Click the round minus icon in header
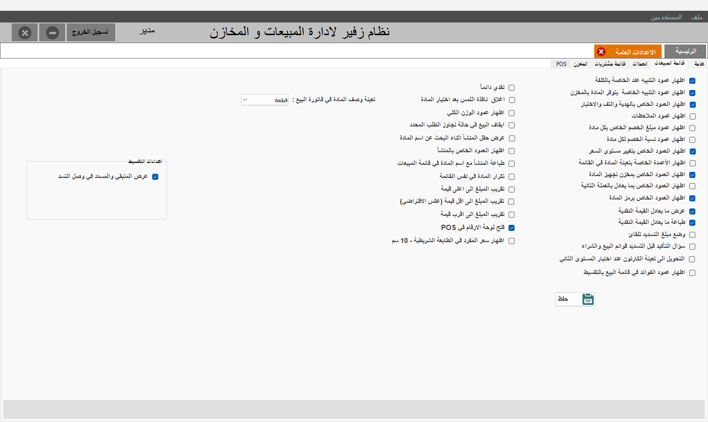The image size is (708, 422). 52,33
